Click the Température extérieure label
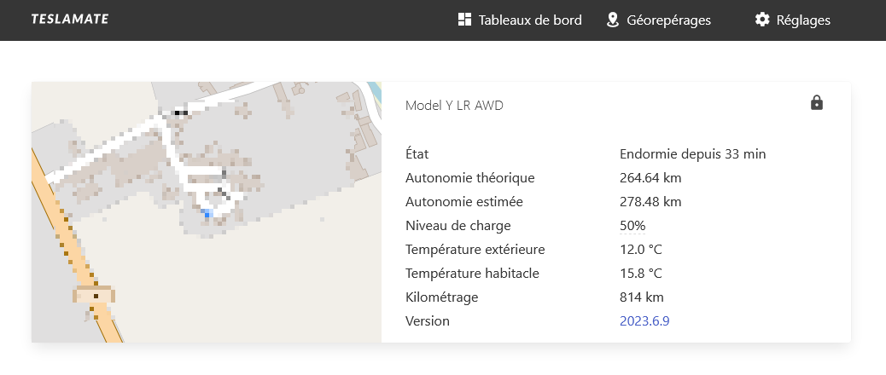 (475, 249)
